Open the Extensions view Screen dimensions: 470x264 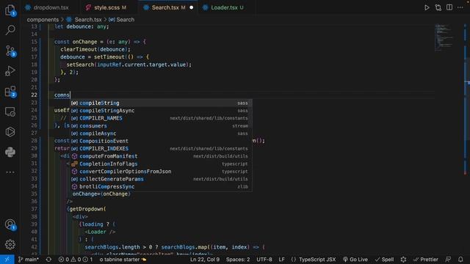(10, 91)
